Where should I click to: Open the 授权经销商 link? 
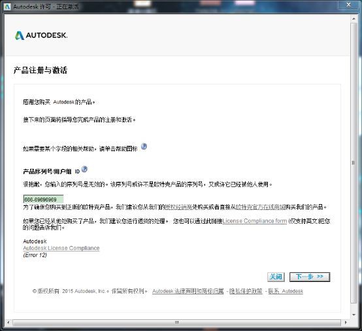[178, 207]
